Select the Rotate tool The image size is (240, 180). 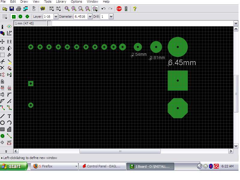coord(9,48)
